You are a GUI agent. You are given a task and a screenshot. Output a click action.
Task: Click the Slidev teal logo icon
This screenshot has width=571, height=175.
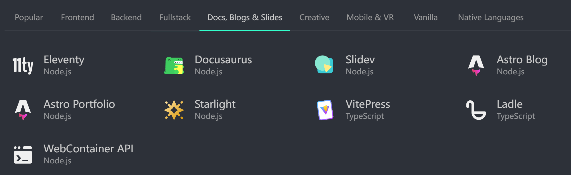(324, 65)
